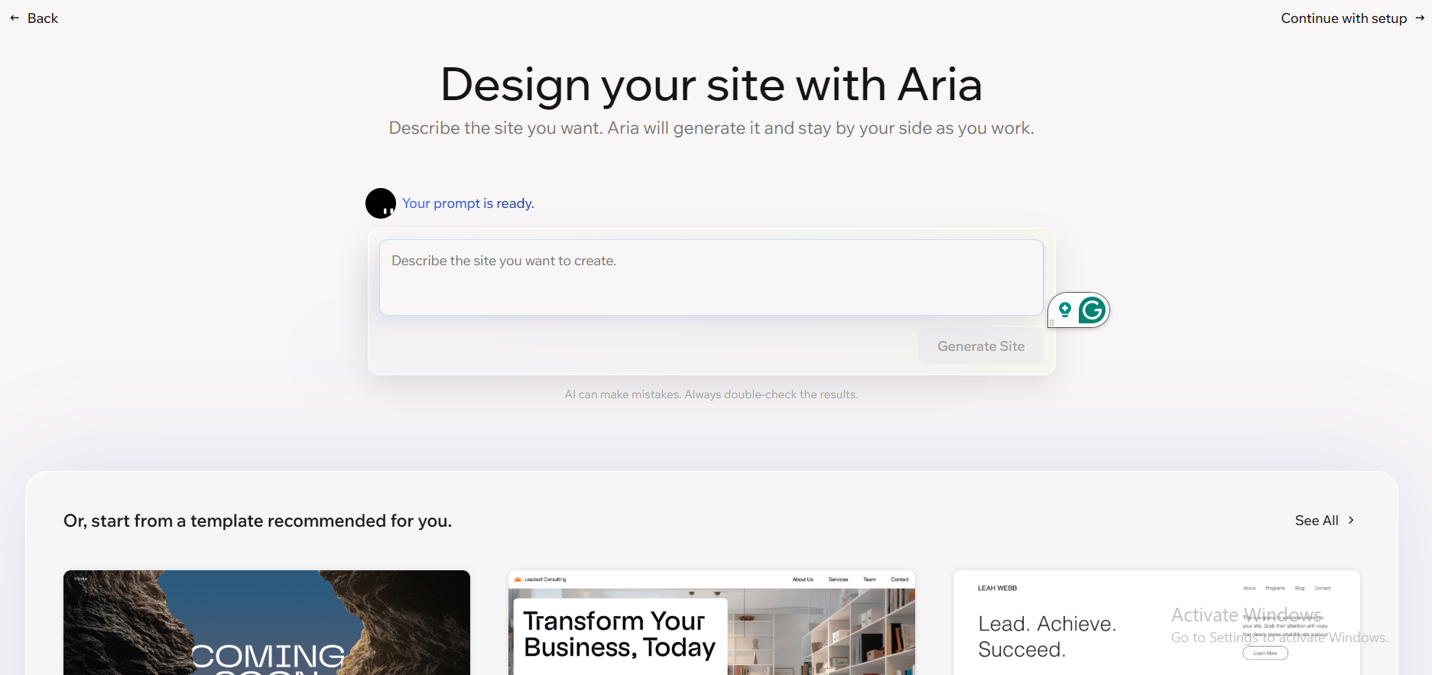
Task: Click 'Or, start from a template' heading
Action: coord(258,521)
